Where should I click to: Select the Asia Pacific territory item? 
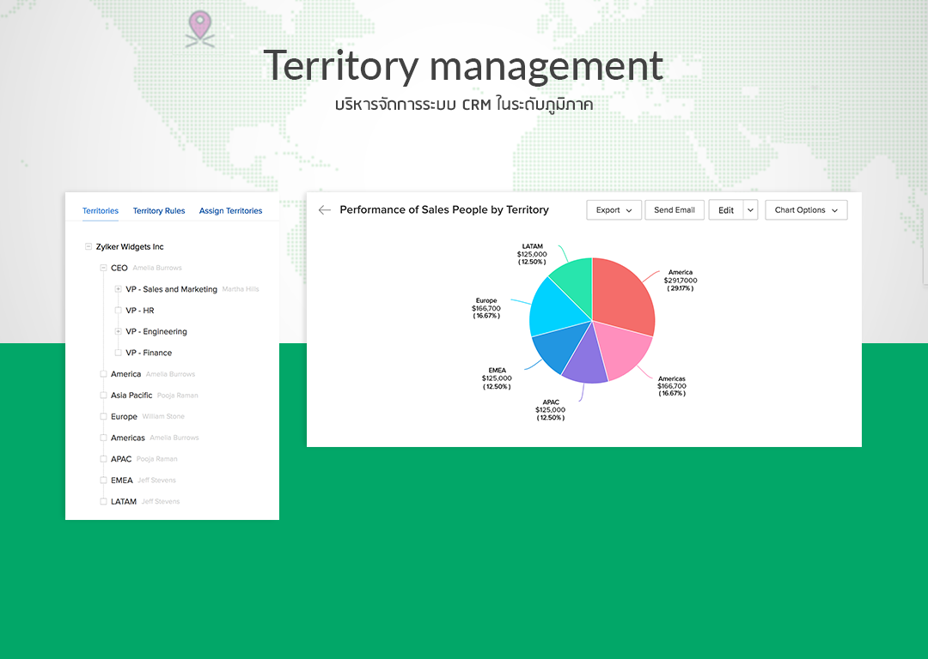point(131,396)
